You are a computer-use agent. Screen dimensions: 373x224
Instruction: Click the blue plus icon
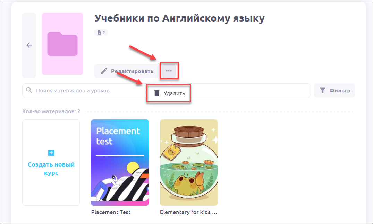[x=51, y=153]
